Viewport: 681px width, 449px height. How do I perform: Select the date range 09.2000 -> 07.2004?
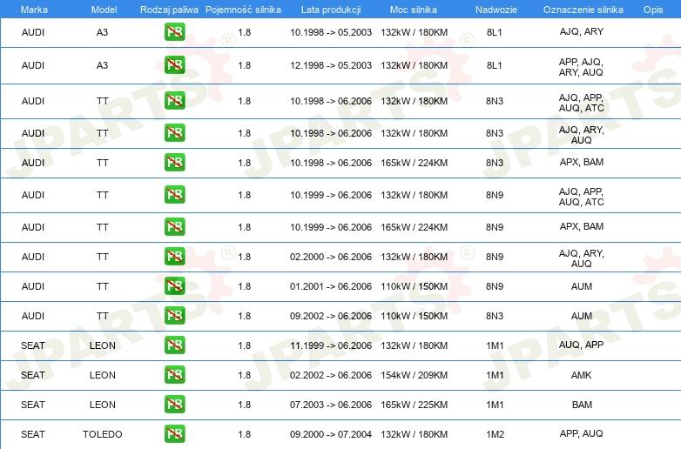coord(331,434)
